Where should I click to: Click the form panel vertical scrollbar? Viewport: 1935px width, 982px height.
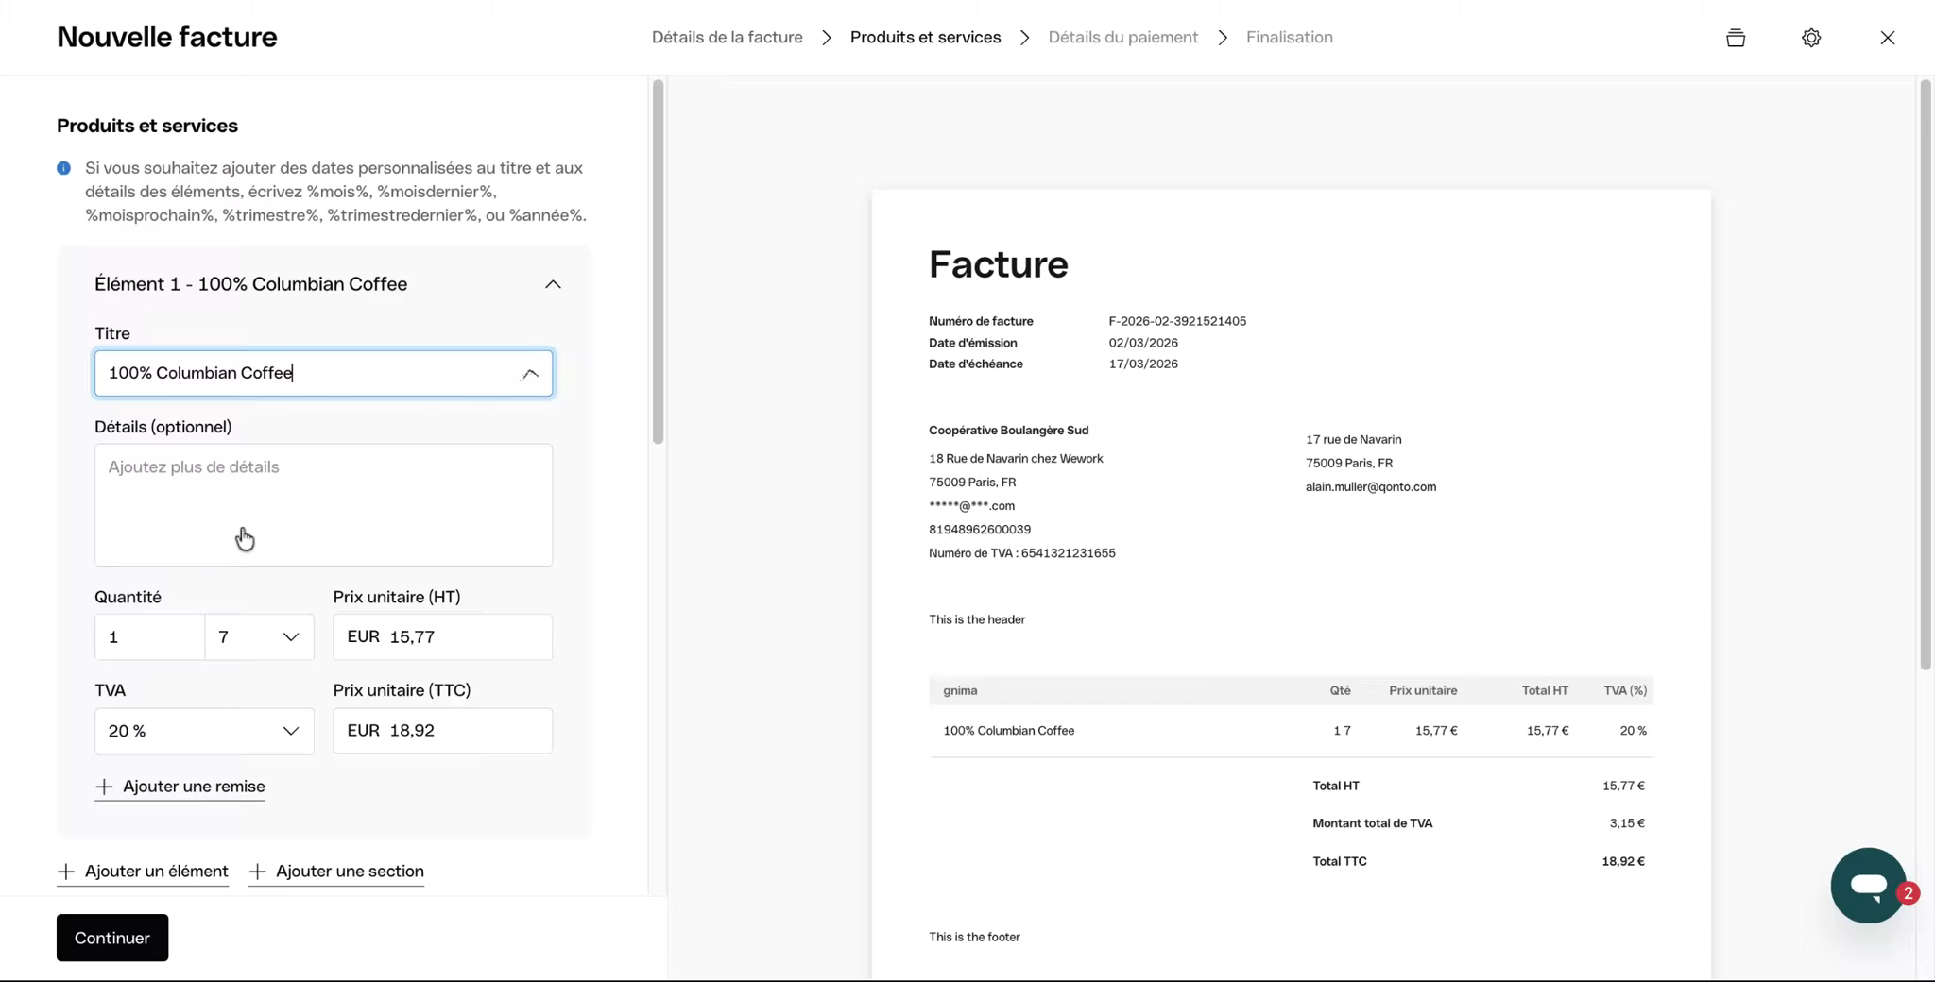point(658,262)
